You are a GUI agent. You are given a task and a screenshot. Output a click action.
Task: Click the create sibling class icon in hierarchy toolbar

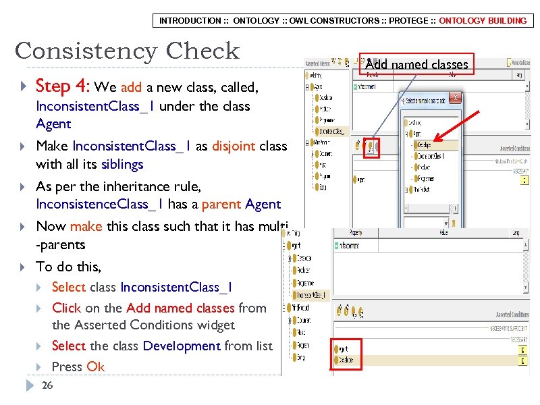[340, 61]
